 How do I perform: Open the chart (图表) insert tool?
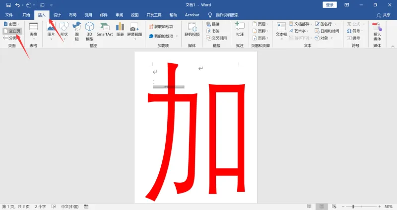click(x=120, y=29)
